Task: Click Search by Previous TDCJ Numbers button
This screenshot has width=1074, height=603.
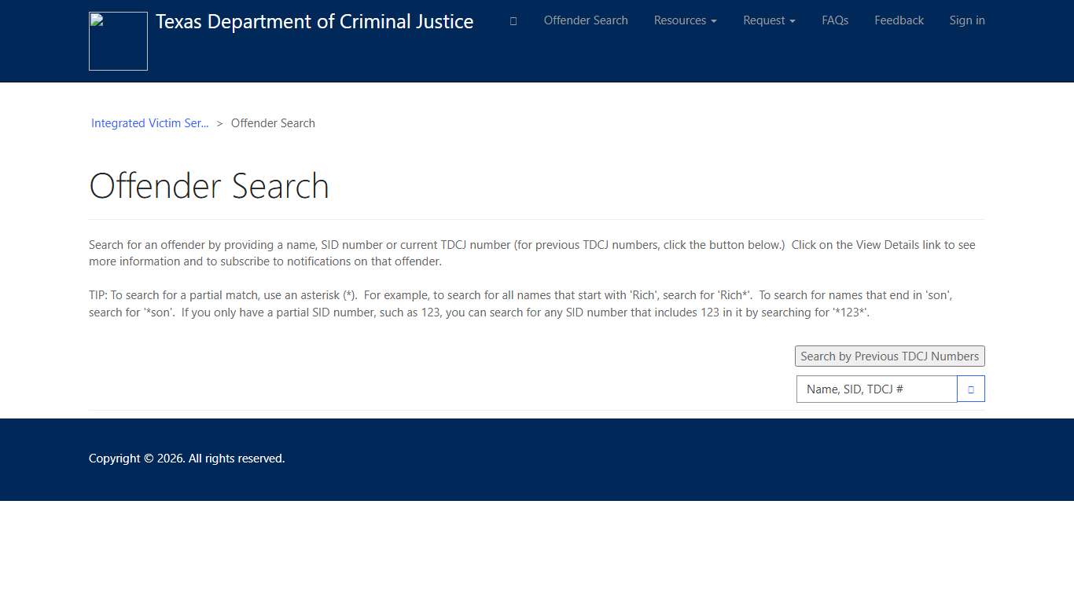Action: click(x=889, y=356)
